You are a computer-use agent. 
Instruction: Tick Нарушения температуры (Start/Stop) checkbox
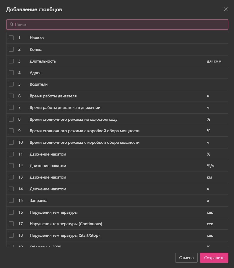(11, 235)
